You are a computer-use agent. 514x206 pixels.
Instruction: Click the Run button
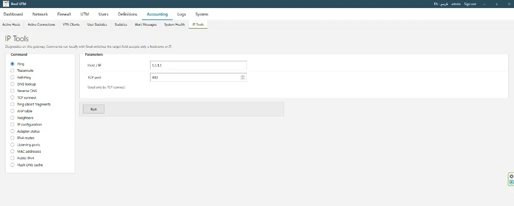coord(93,109)
